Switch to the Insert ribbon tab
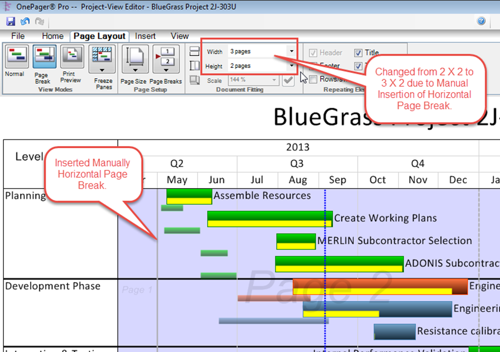This screenshot has width=500, height=352. point(145,36)
